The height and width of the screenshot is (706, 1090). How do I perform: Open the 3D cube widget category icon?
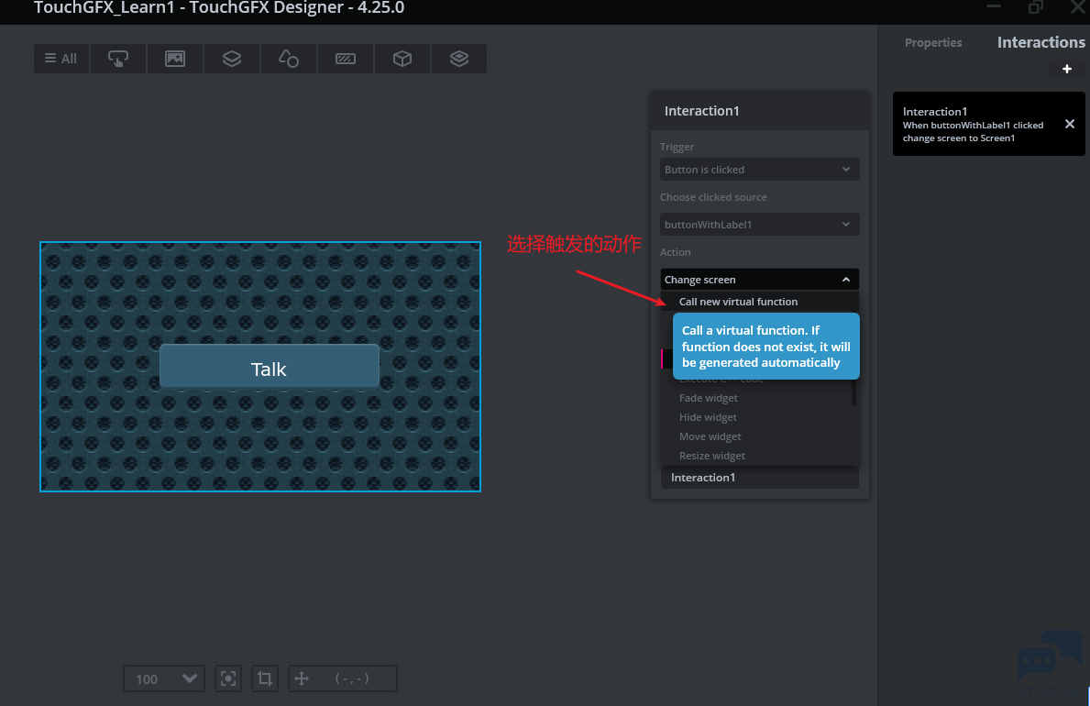point(402,59)
